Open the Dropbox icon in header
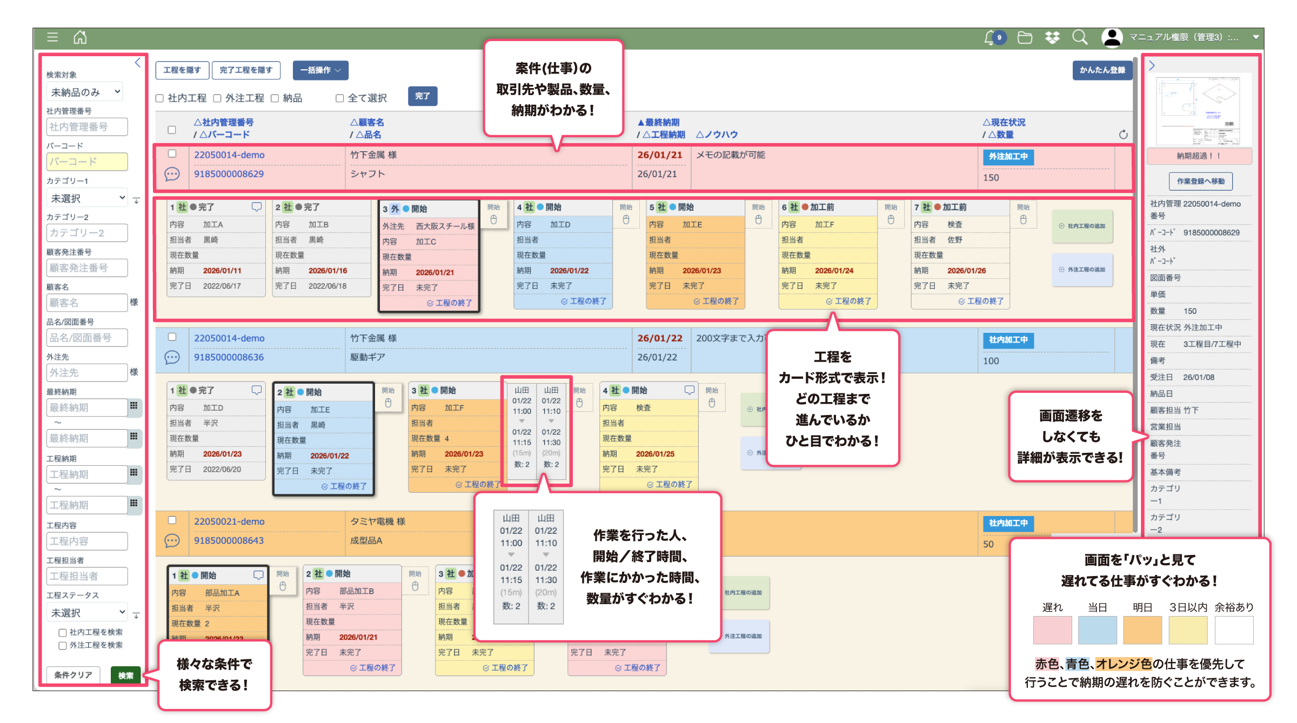The width and height of the screenshot is (1297, 723). pos(1052,37)
